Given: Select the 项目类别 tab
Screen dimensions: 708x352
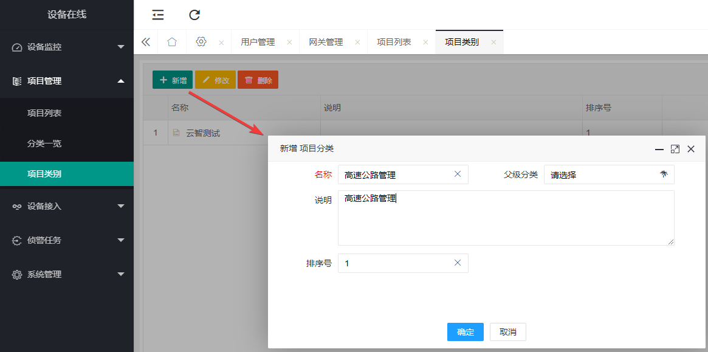Looking at the screenshot, I should (x=462, y=43).
